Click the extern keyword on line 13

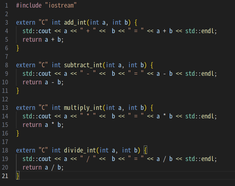pyautogui.click(x=26, y=108)
